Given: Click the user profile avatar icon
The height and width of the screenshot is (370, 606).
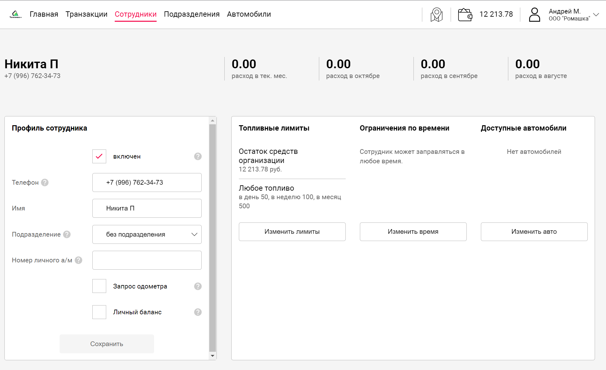Looking at the screenshot, I should click(534, 14).
